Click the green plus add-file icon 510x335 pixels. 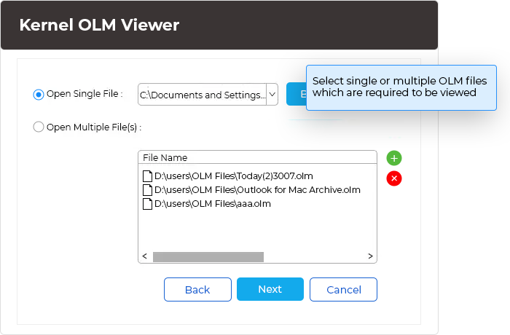(x=394, y=158)
